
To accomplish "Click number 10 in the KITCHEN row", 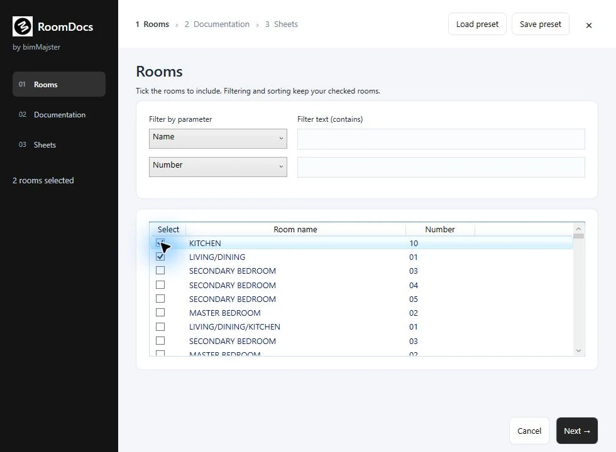I will pos(414,244).
